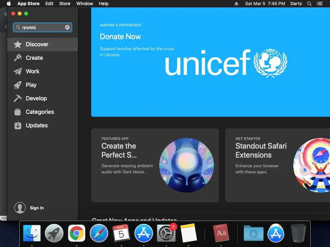
Task: Click the date and time in menu bar
Action: [265, 4]
